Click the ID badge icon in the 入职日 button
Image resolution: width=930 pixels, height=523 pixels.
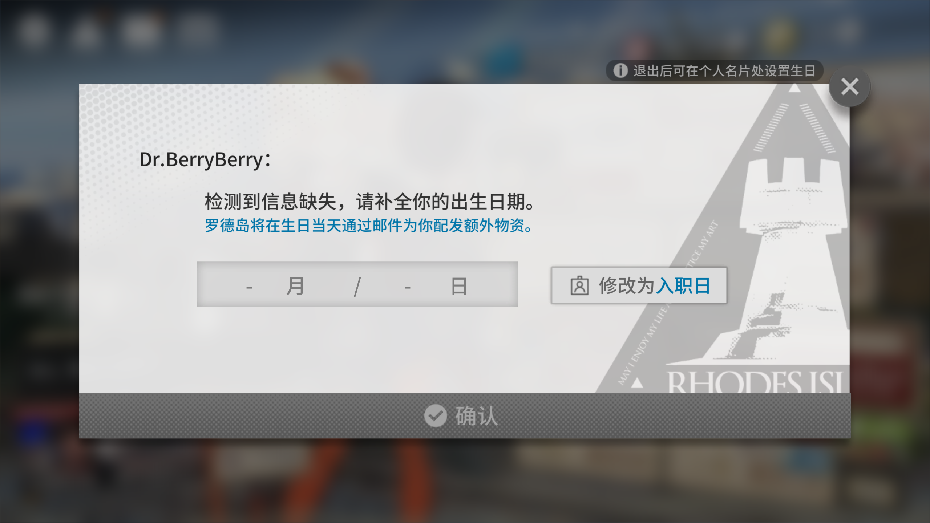point(579,285)
